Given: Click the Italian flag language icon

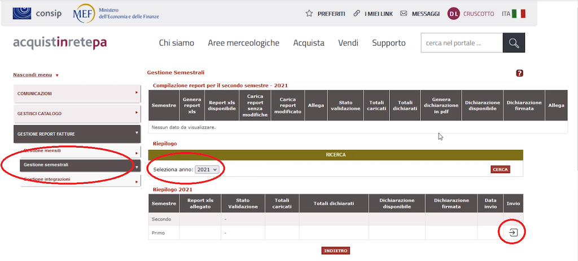Looking at the screenshot, I should point(519,14).
